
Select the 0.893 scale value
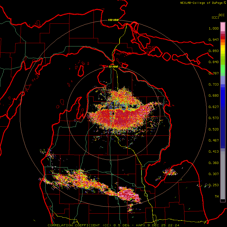[x=214, y=51]
